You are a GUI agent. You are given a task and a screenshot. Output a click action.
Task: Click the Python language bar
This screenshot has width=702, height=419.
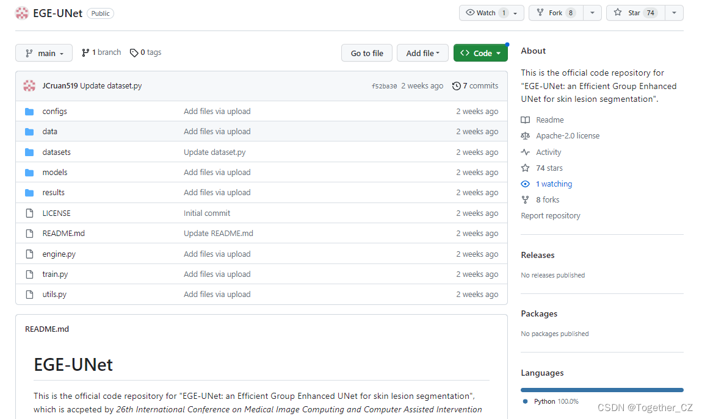pyautogui.click(x=602, y=390)
